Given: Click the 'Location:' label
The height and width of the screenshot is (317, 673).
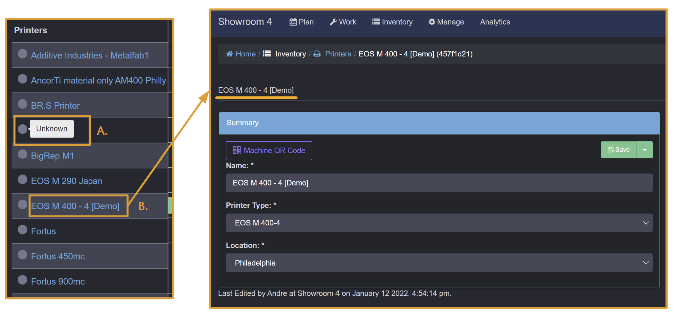Looking at the screenshot, I should [x=245, y=245].
